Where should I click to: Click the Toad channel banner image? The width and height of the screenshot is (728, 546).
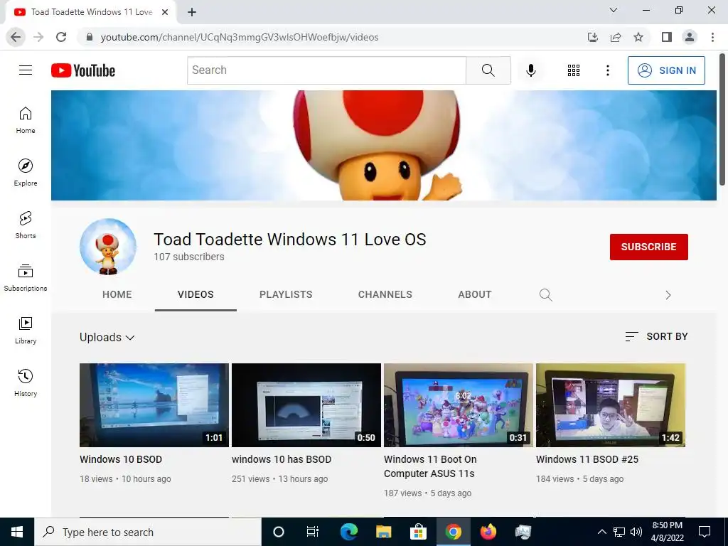coord(383,145)
